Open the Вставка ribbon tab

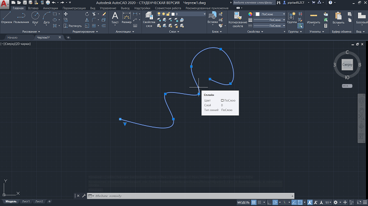pyautogui.click(x=33, y=8)
